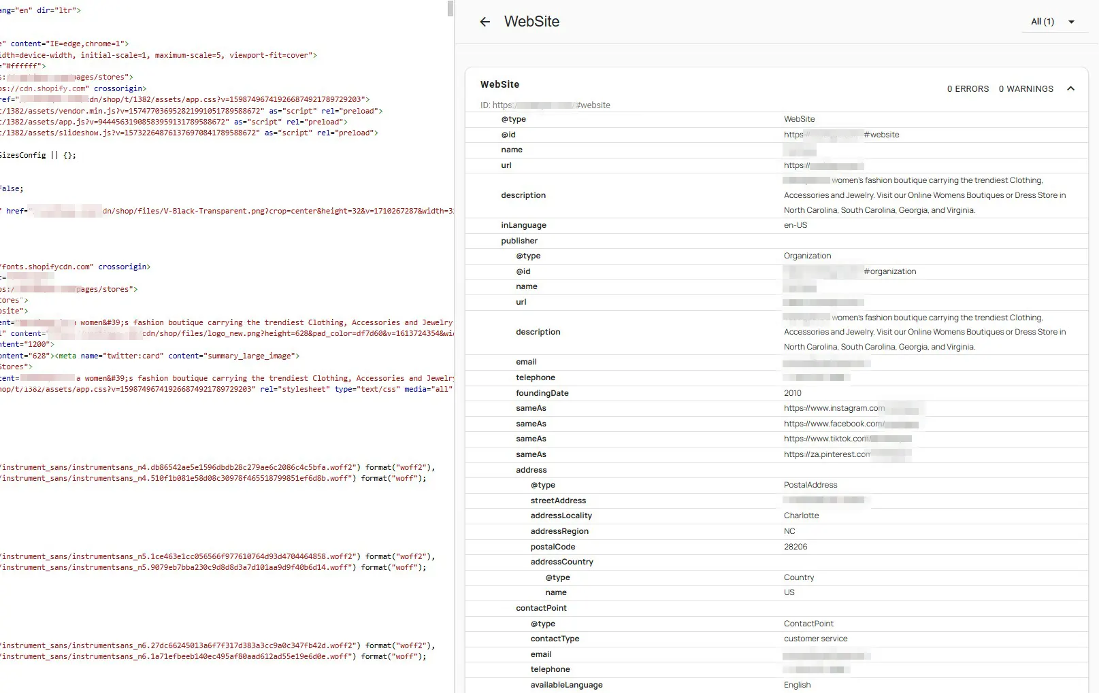Click the V-Black-Transparent.png href code line

[227, 211]
